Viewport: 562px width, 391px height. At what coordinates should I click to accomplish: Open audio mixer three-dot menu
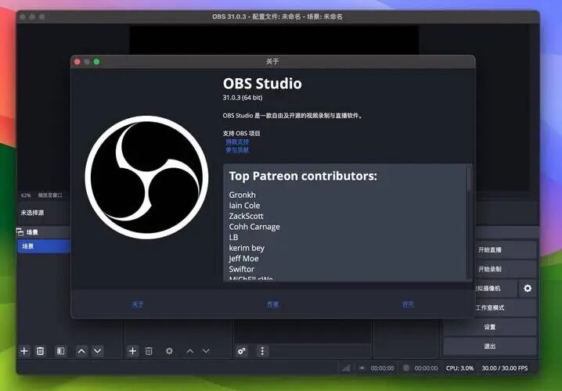(x=262, y=351)
